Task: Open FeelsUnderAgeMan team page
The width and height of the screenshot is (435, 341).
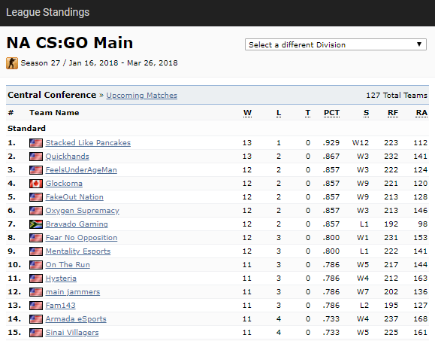Action: pos(81,170)
